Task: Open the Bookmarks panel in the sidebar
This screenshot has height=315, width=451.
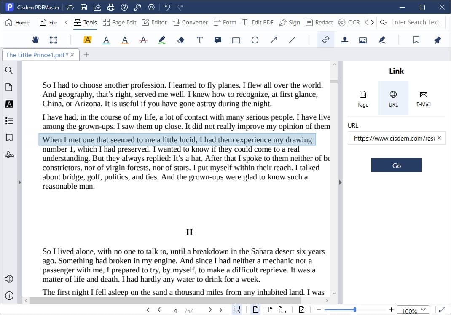Action: pyautogui.click(x=9, y=138)
